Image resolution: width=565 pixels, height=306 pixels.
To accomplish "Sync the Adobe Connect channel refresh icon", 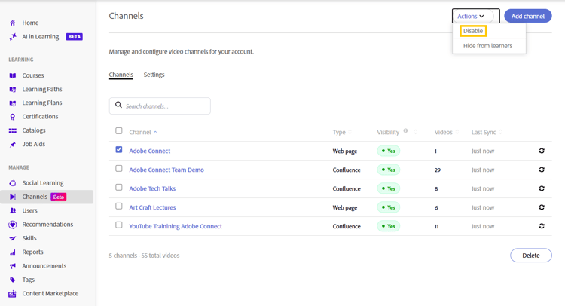I will [542, 151].
